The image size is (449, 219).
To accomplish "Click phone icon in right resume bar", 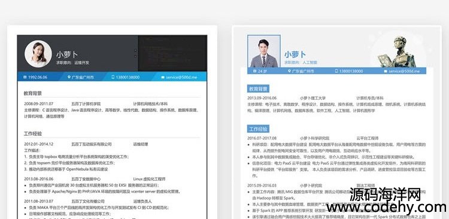I will (x=336, y=71).
